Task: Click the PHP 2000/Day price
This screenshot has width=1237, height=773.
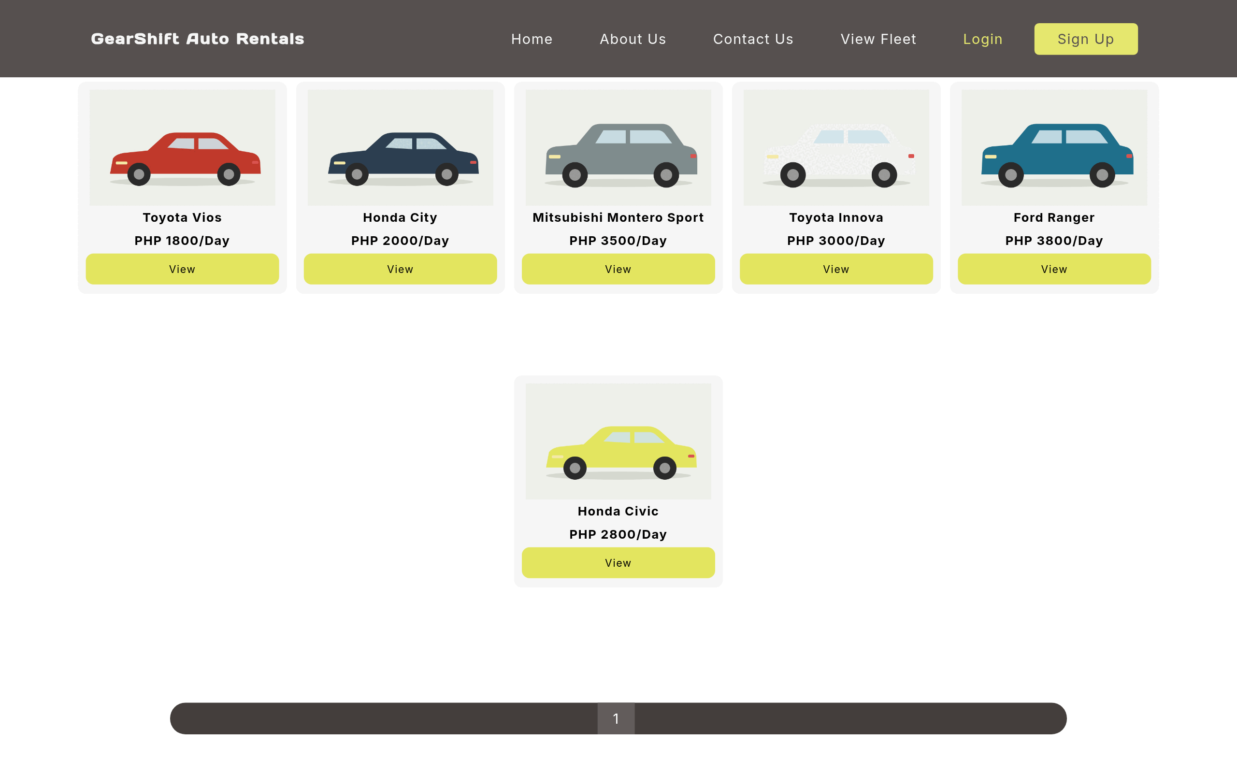Action: point(400,240)
